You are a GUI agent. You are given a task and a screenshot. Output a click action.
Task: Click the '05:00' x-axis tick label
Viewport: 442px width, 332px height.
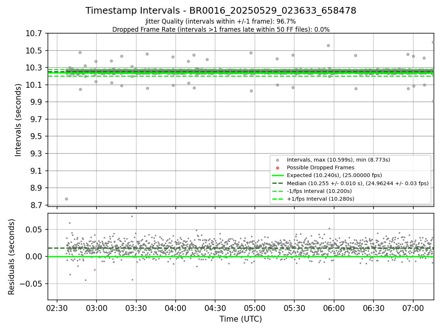tap(255, 308)
